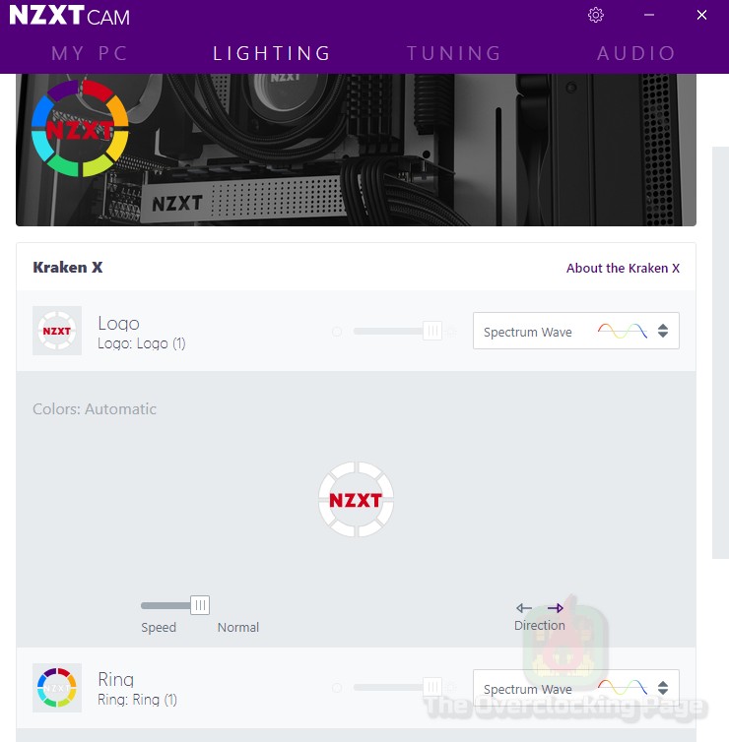This screenshot has width=729, height=742.
Task: Click the NZXT CAM logo
Action: point(70,16)
